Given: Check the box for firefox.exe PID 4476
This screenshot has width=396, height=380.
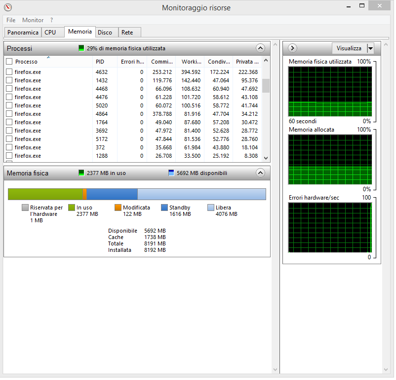Looking at the screenshot, I should (9, 97).
